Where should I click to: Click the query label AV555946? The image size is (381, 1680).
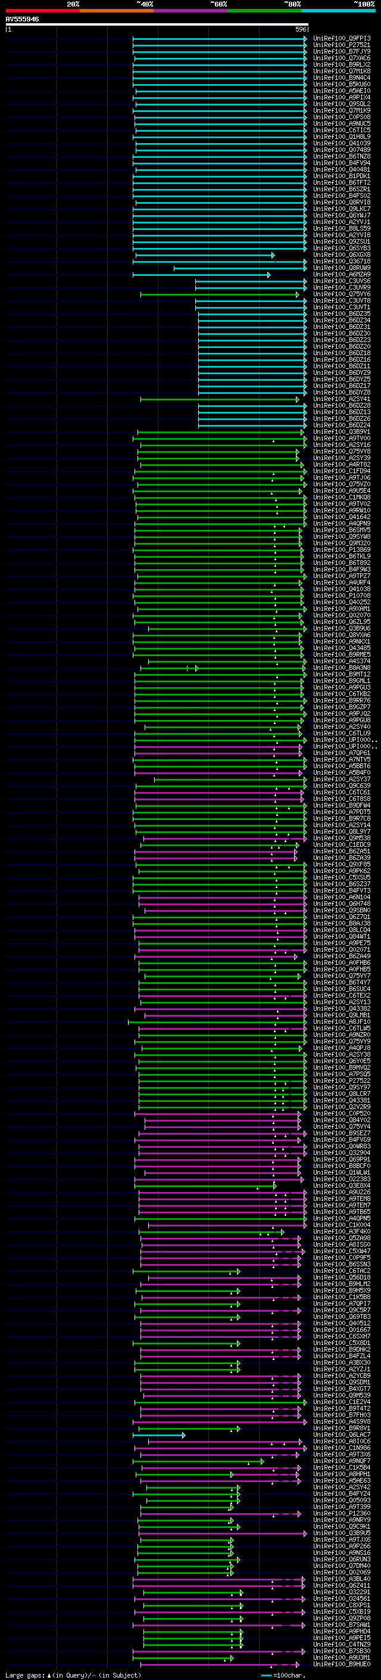point(22,19)
